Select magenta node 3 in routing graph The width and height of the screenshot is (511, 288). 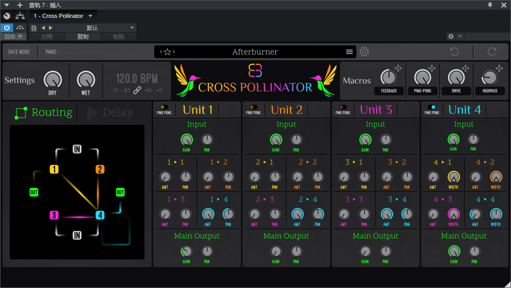click(x=54, y=215)
